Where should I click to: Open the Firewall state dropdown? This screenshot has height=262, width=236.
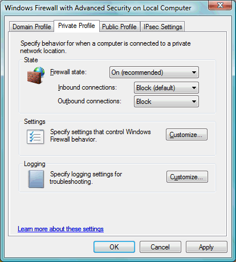pos(154,72)
